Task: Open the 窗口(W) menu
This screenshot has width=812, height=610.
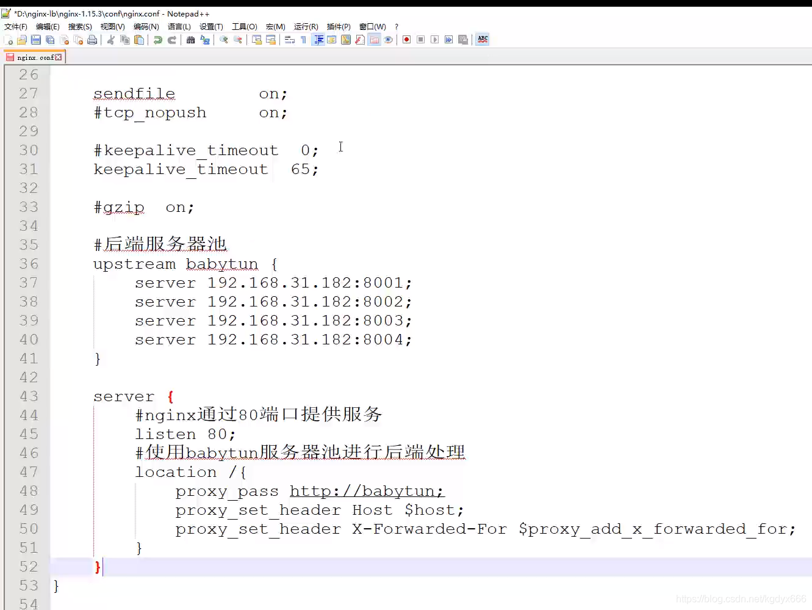Action: pos(372,27)
